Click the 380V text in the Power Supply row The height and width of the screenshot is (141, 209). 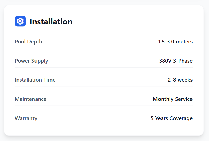(165, 61)
